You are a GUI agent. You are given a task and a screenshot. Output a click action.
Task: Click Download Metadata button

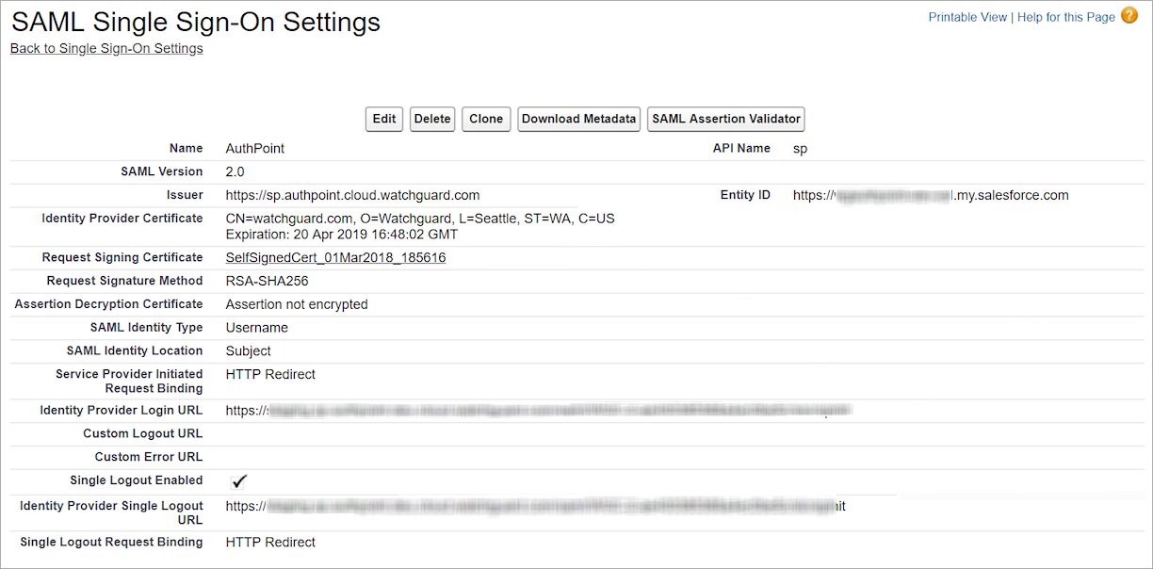[579, 119]
